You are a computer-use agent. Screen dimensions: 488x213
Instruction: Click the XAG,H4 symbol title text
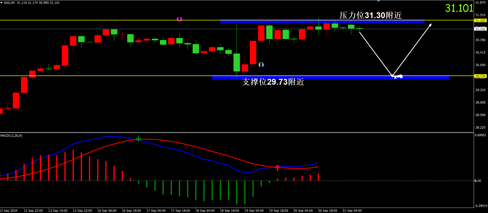pos(9,3)
